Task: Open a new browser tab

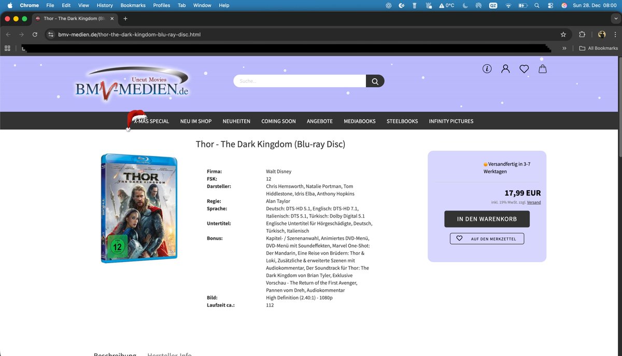Action: (125, 19)
